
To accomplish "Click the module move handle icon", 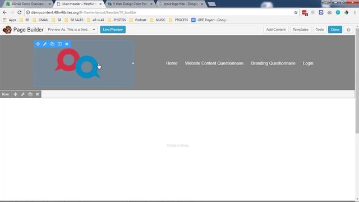I will pos(38,44).
